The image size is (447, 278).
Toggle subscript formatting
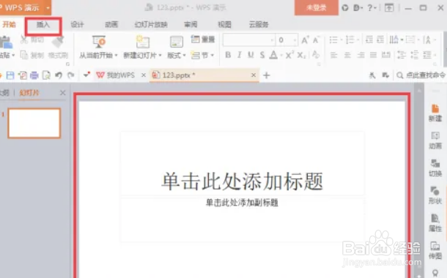tap(301, 55)
